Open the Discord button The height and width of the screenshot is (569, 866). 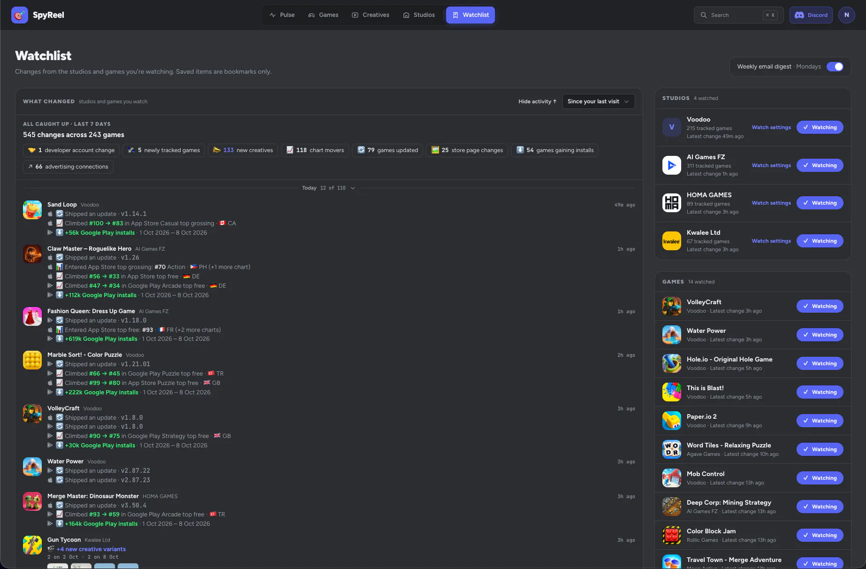click(811, 15)
